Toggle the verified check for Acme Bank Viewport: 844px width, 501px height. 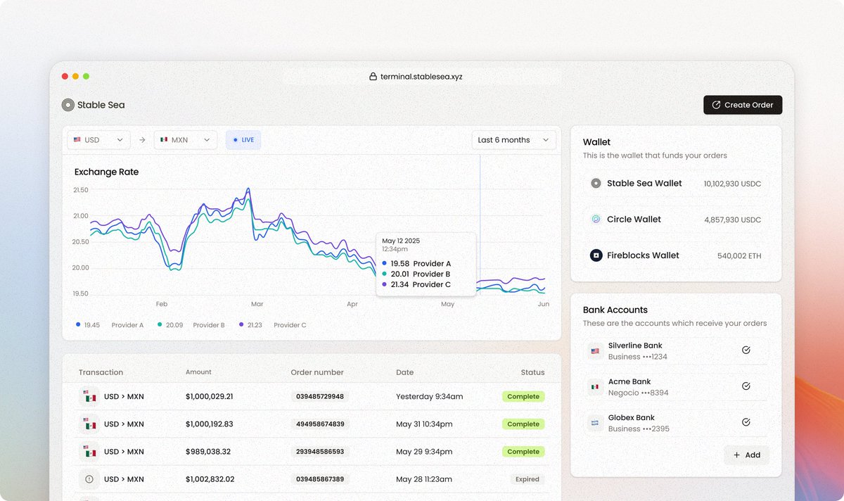(x=746, y=386)
